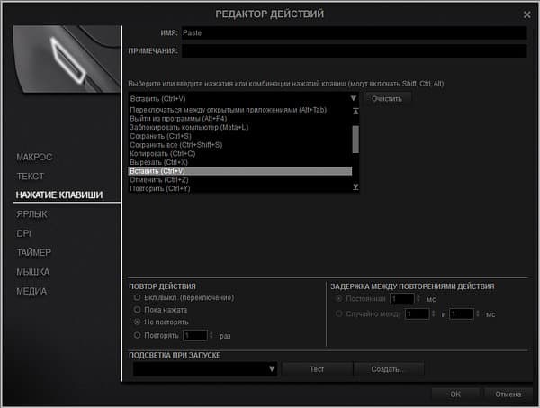Click the first Случайно между value field
The height and width of the screenshot is (408, 540).
tap(417, 314)
